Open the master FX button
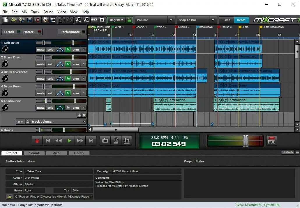 [271, 141]
